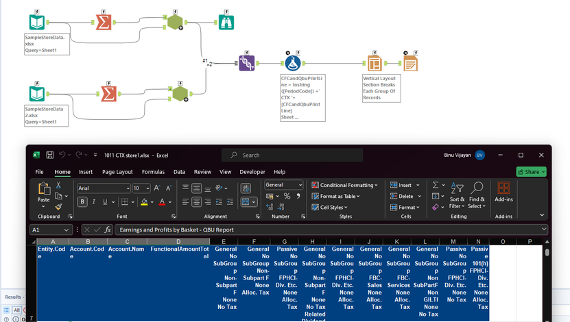Click in the Excel Search box
The width and height of the screenshot is (570, 322).
292,155
